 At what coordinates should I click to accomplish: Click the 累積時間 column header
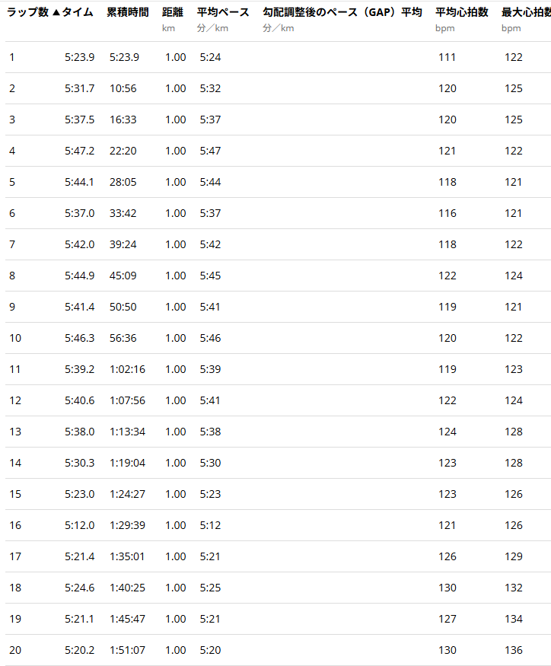(127, 13)
